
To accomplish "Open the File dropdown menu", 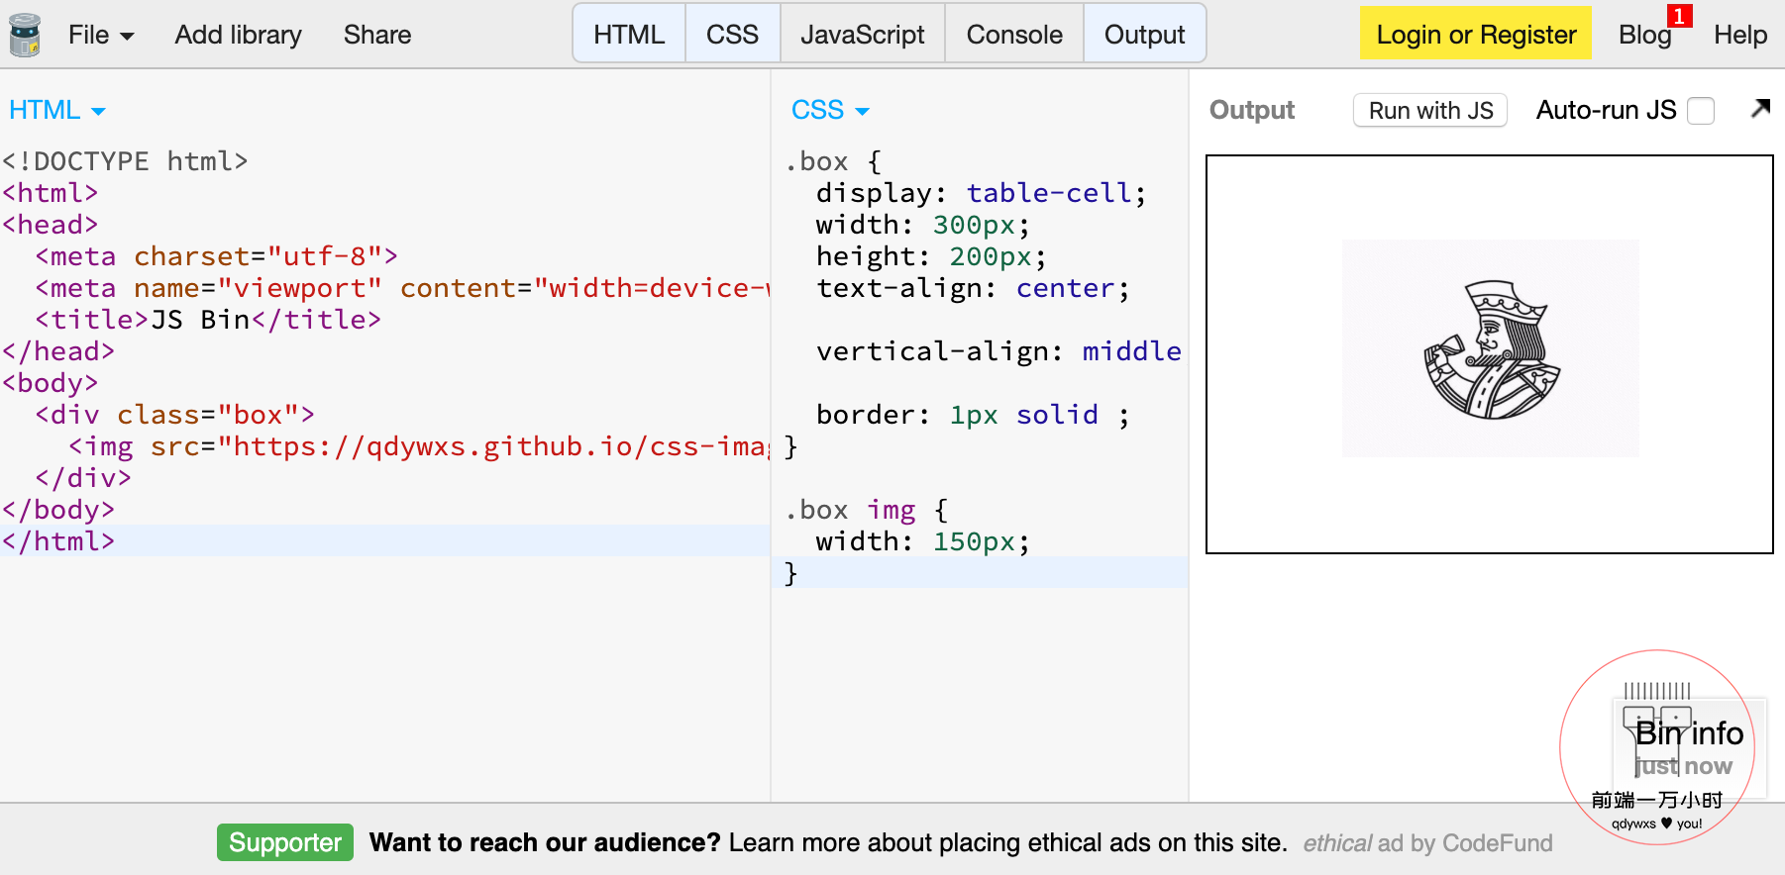I will (x=100, y=35).
